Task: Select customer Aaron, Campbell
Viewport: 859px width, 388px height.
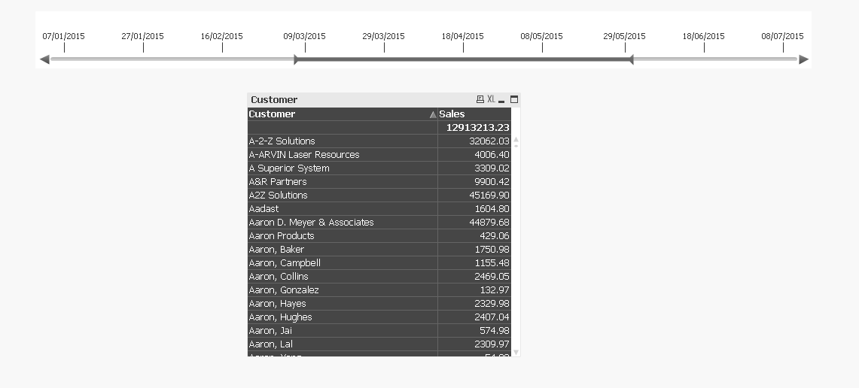Action: [x=343, y=262]
